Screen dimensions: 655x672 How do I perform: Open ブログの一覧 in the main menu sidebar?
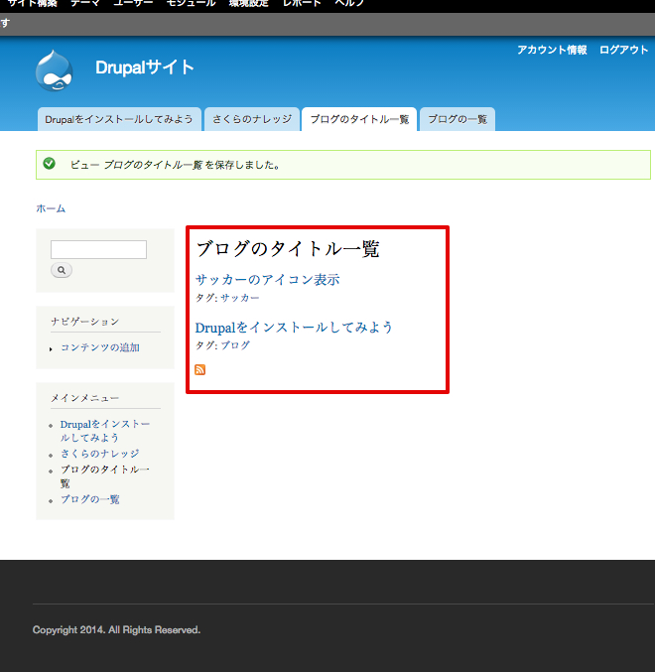pos(90,499)
